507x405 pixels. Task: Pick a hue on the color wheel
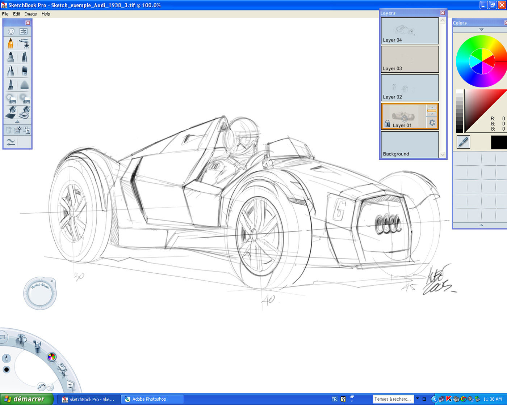pos(482,61)
